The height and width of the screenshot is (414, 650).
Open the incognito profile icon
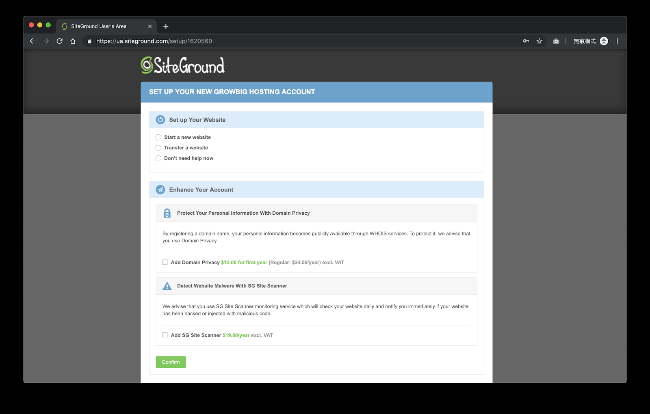pos(604,41)
